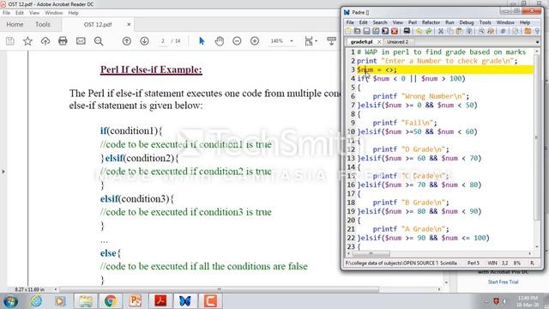Click the search magnifier icon in Acrobat
This screenshot has height=309, width=549.
click(x=99, y=41)
